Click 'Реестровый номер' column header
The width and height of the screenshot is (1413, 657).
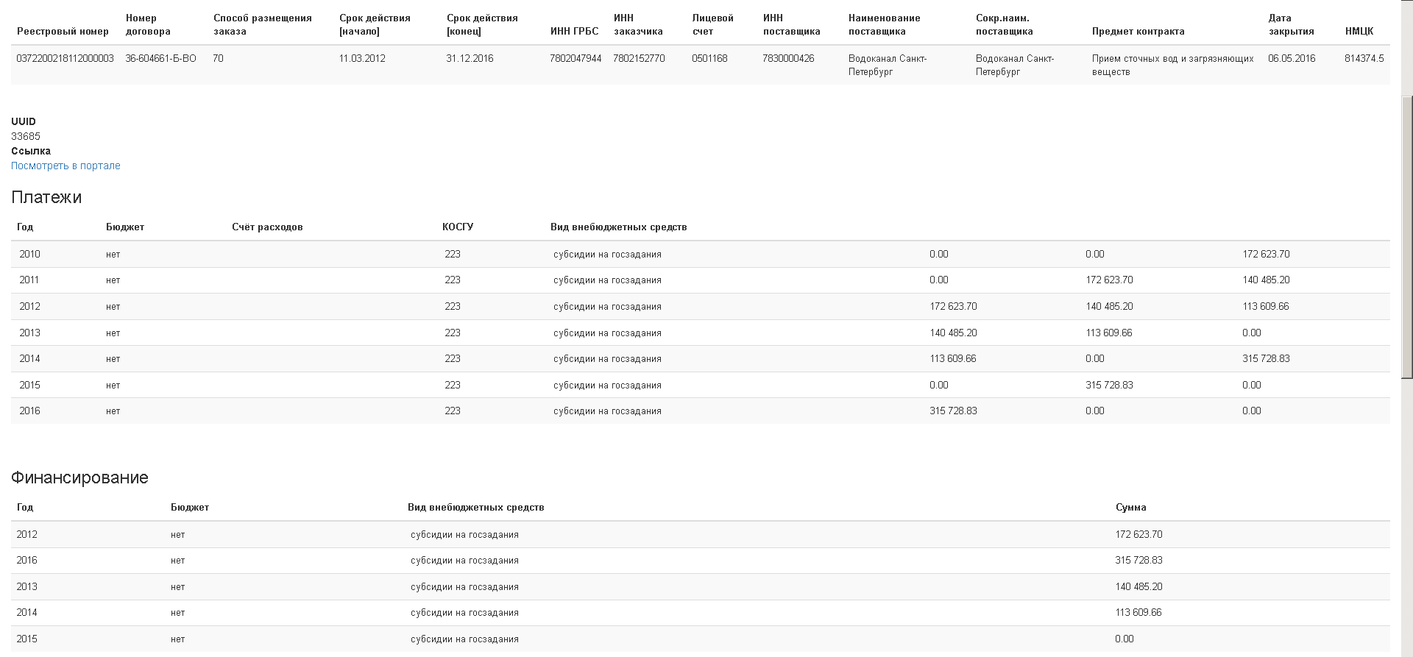pos(63,31)
